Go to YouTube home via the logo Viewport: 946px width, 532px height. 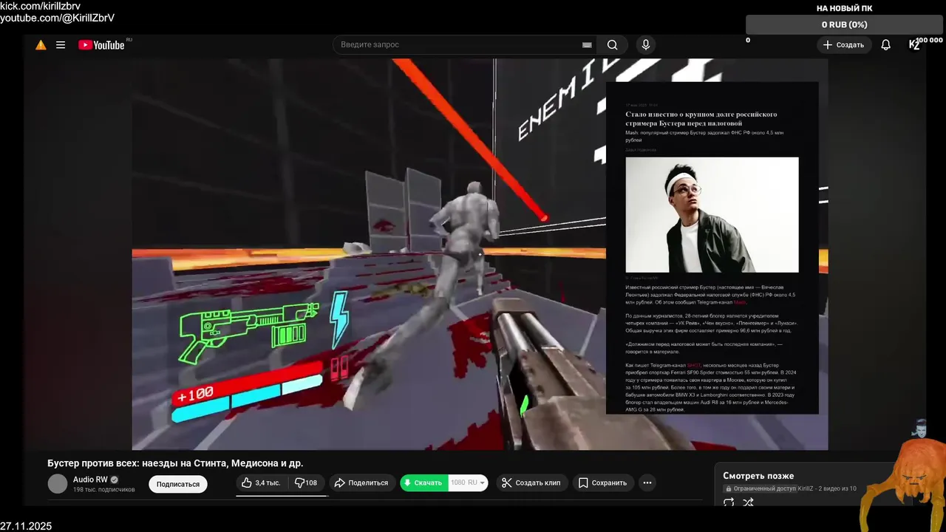click(101, 45)
